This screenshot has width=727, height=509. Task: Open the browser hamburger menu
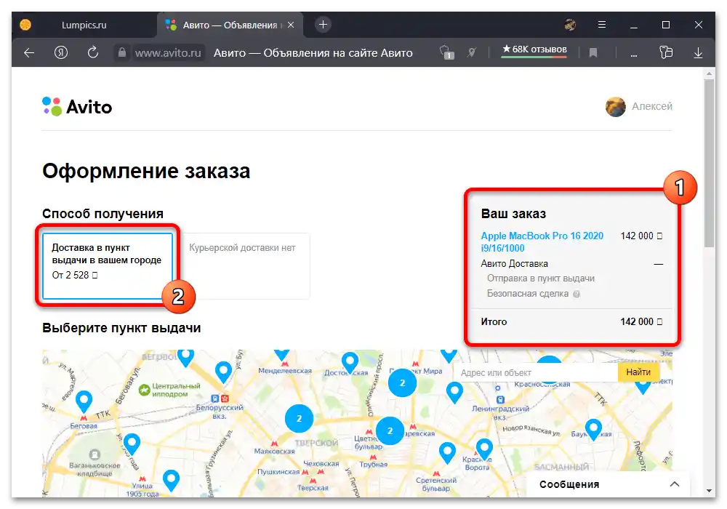pyautogui.click(x=602, y=25)
